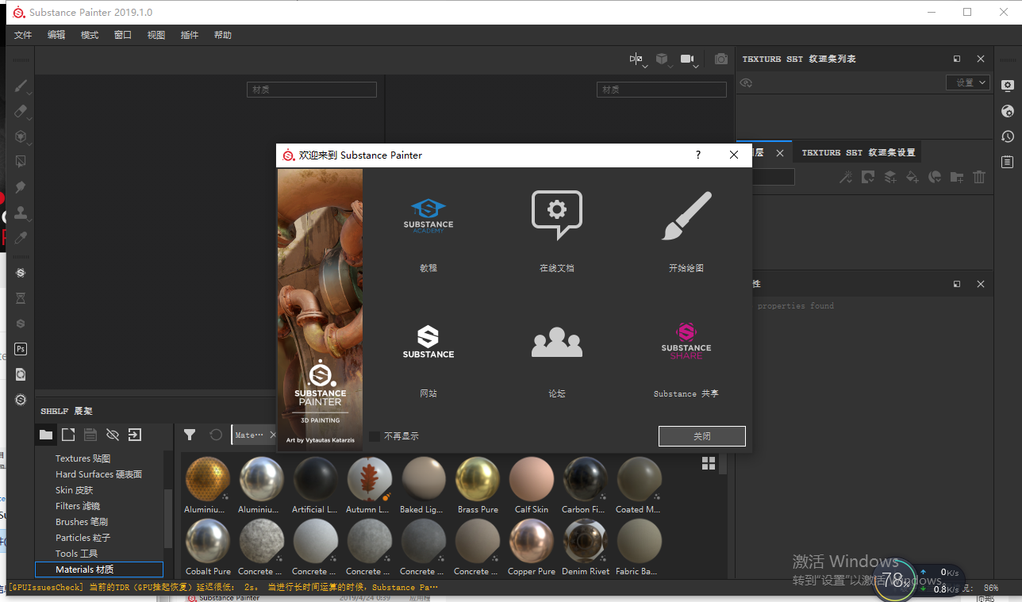Viewport: 1022px width, 602px height.
Task: Open the forum people icon
Action: click(556, 342)
